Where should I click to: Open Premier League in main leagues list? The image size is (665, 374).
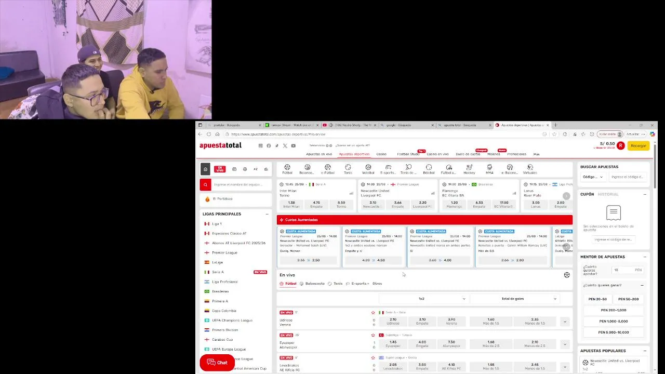(224, 252)
